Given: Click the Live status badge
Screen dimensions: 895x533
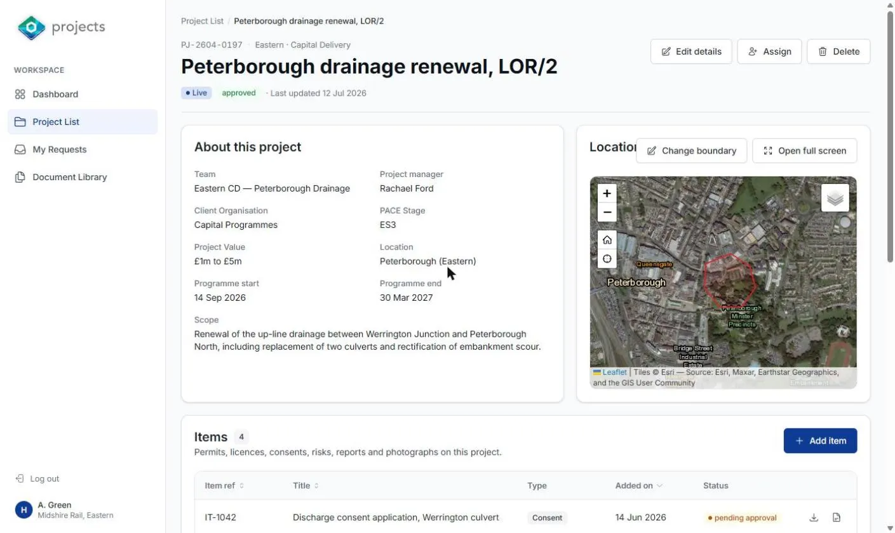Looking at the screenshot, I should (196, 93).
